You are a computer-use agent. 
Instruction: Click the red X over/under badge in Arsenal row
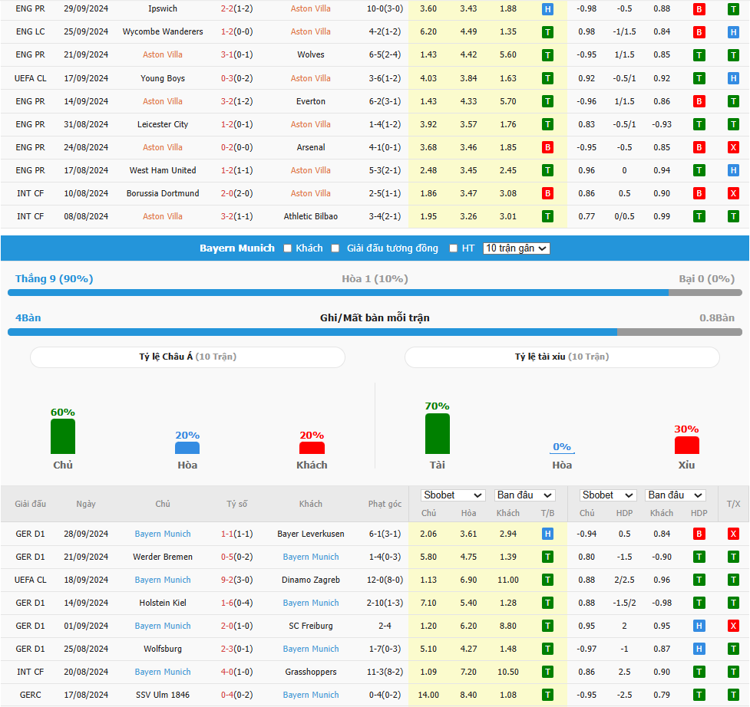click(x=733, y=147)
